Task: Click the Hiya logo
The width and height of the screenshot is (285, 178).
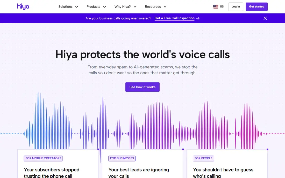Action: tap(23, 6)
